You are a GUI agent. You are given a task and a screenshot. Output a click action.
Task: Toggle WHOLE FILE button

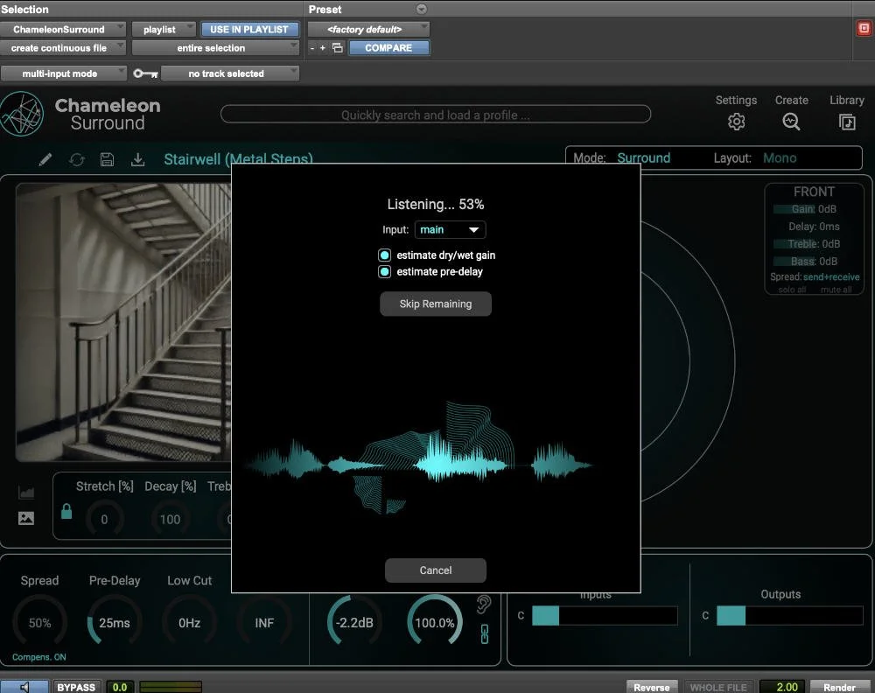718,687
